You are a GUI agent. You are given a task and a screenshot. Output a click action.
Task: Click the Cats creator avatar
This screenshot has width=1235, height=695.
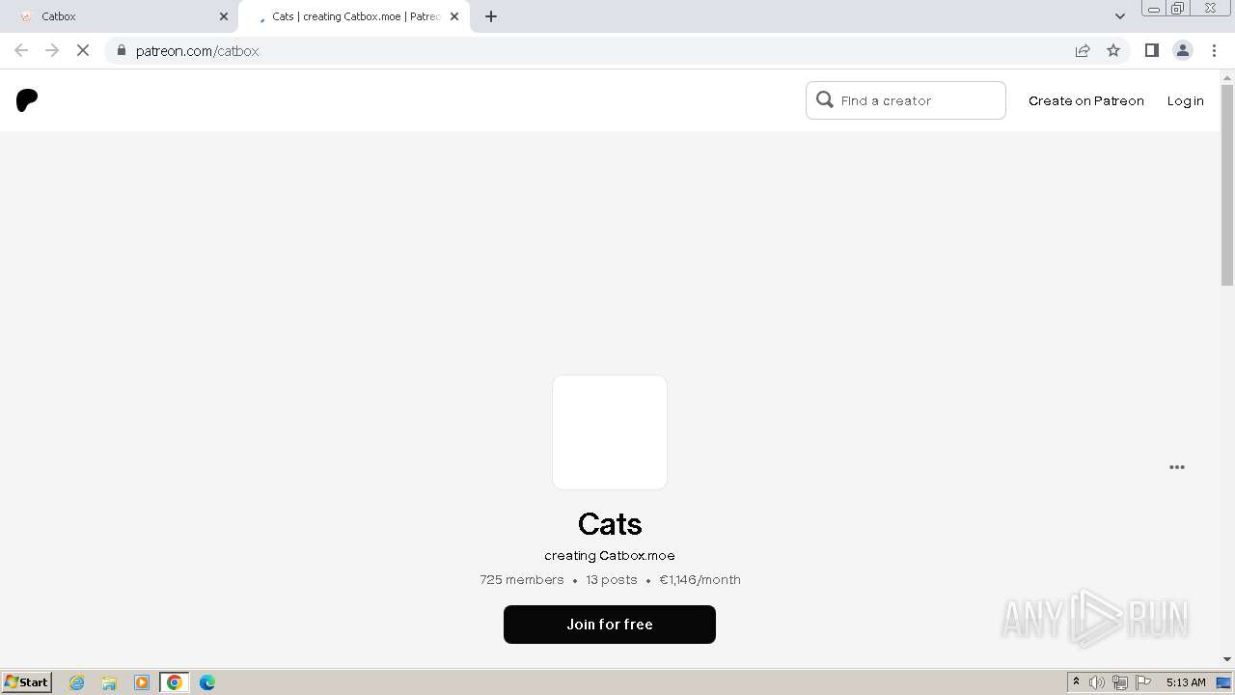610,432
